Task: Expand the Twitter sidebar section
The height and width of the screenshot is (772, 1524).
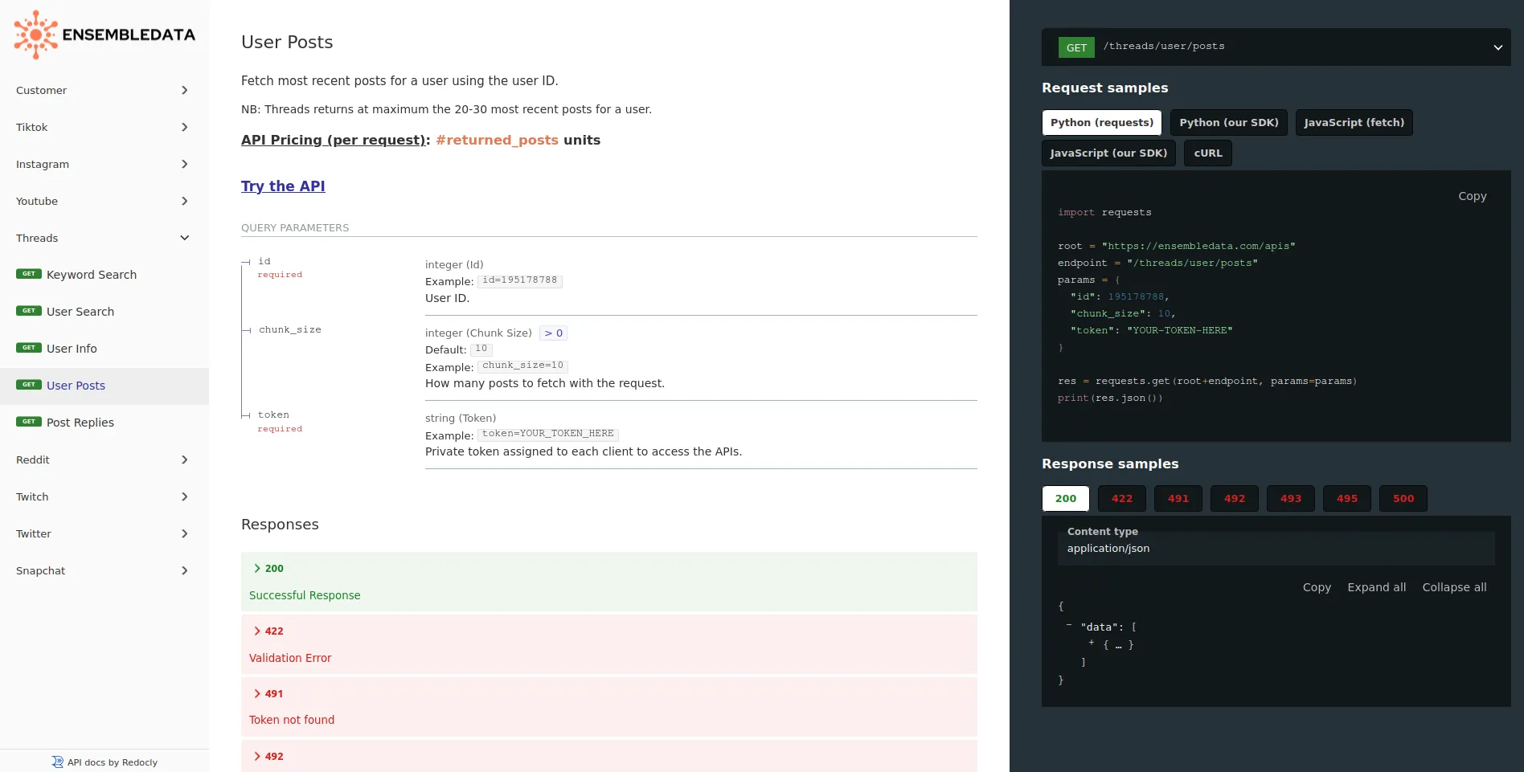Action: coord(104,533)
